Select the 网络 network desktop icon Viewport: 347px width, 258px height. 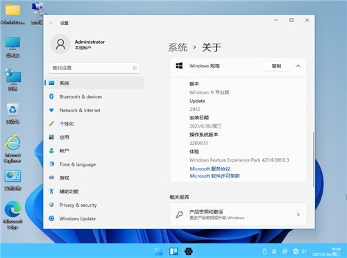pyautogui.click(x=12, y=80)
